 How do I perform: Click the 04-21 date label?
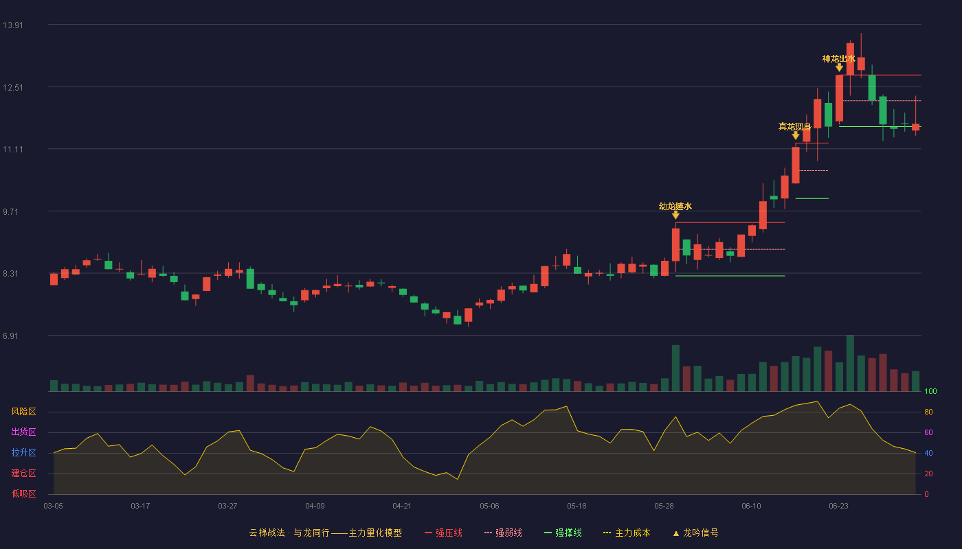402,506
